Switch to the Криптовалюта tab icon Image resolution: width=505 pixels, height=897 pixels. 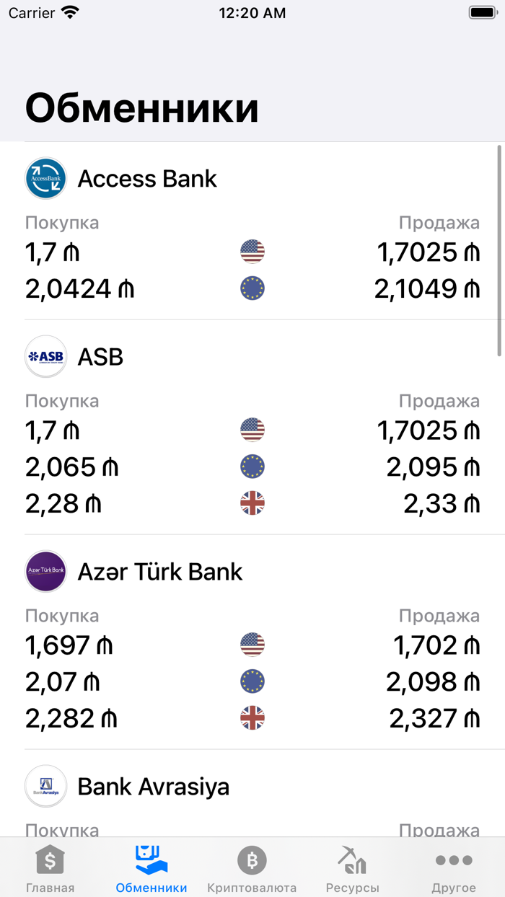click(x=251, y=860)
